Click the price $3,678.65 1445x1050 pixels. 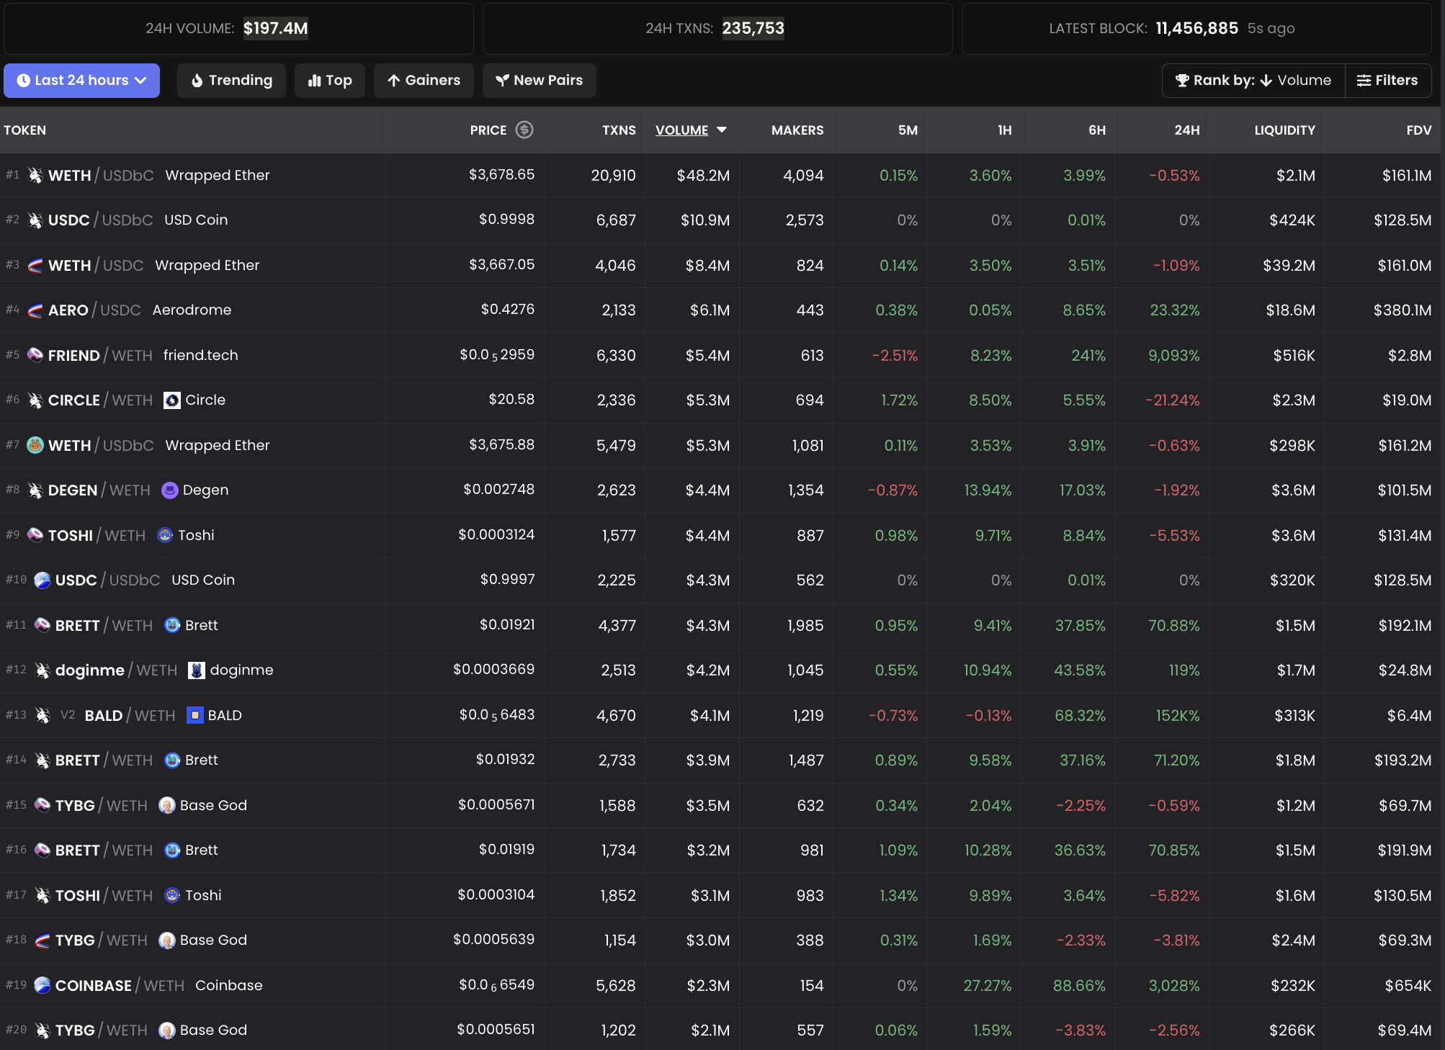(501, 175)
